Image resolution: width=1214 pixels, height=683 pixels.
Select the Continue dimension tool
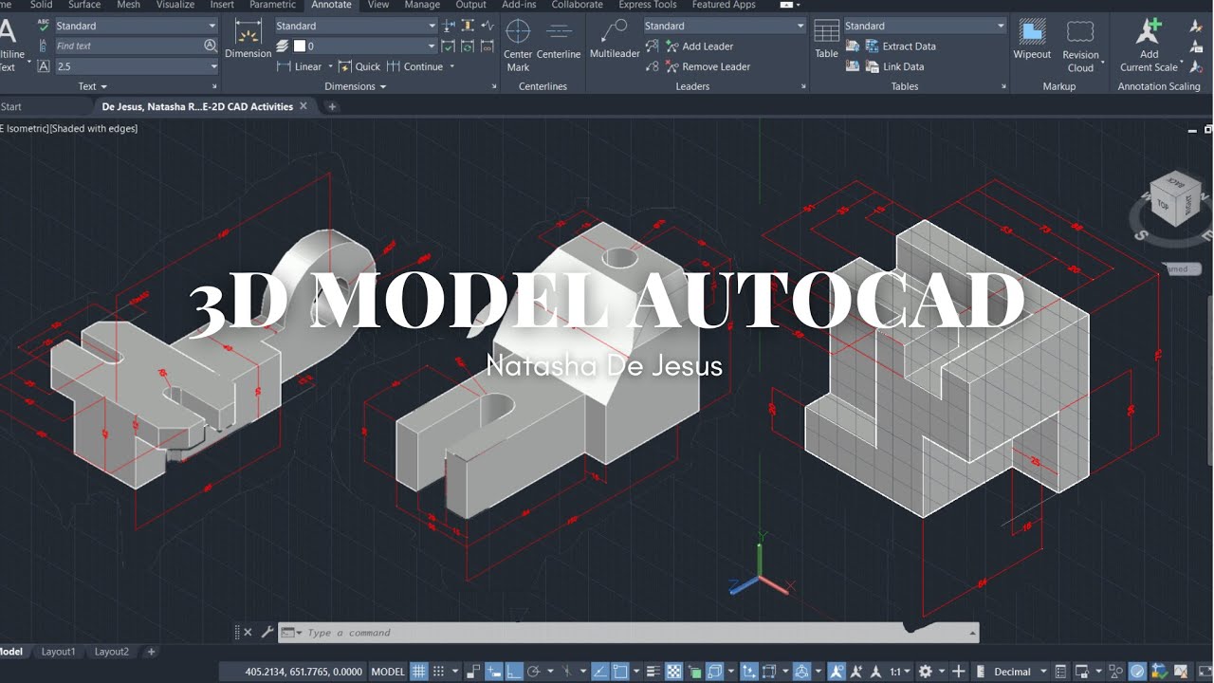pyautogui.click(x=415, y=66)
